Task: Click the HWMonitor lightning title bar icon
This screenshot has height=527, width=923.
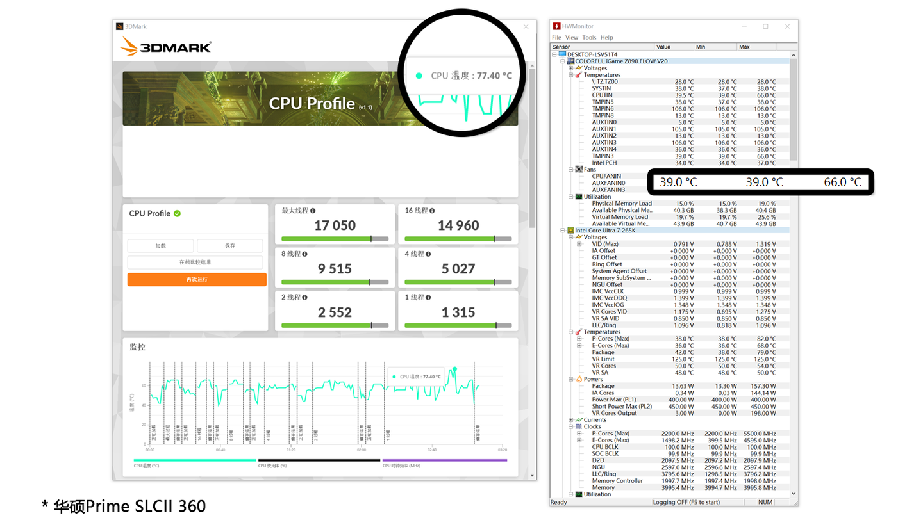Action: click(556, 26)
